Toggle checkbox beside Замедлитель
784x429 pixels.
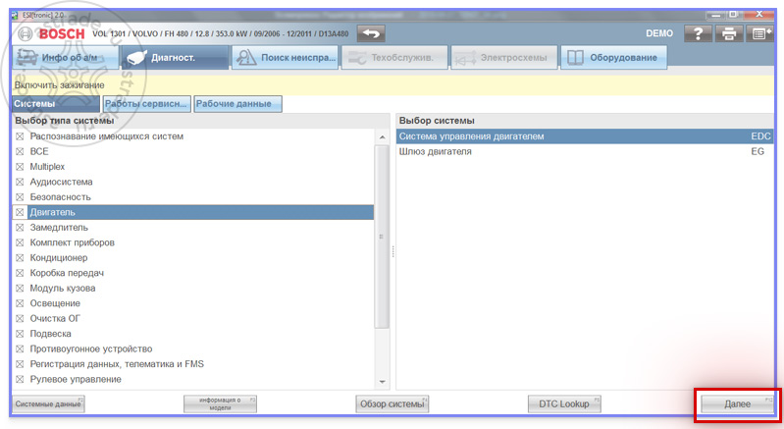pyautogui.click(x=20, y=228)
